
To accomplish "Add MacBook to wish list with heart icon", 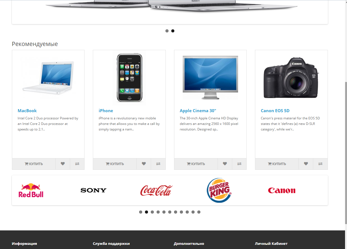I will pos(63,164).
